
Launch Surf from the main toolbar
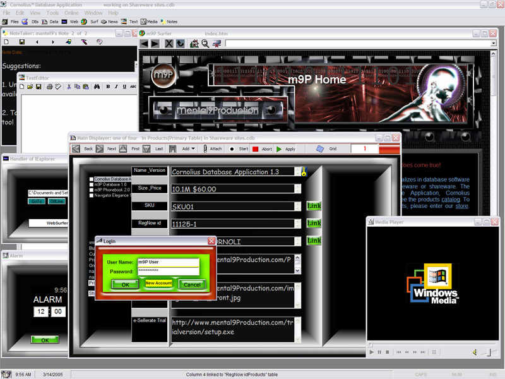pos(90,21)
